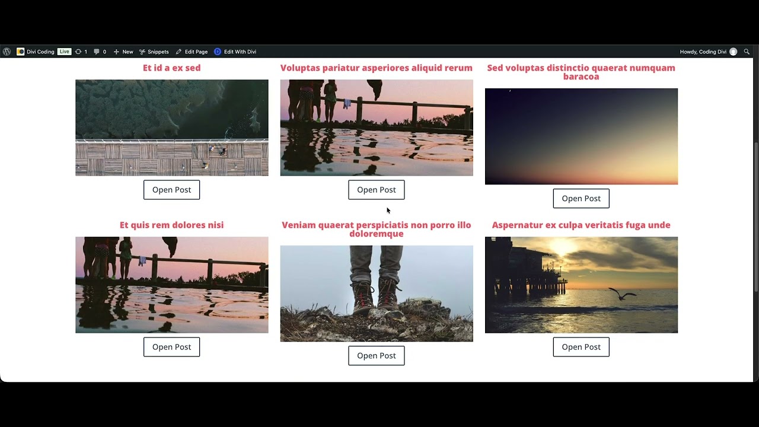This screenshot has width=759, height=427.
Task: Open title Voluptas pariatur asperiores aliquid rerum
Action: [377, 68]
